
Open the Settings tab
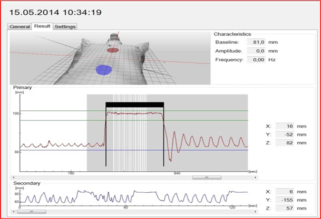[x=66, y=26]
